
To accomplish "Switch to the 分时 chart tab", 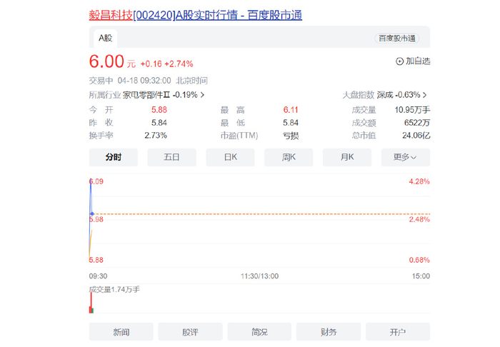I will click(113, 157).
